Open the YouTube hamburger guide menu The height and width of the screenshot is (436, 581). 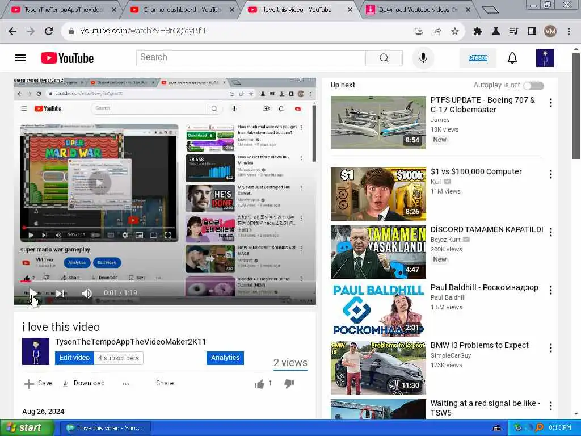20,58
